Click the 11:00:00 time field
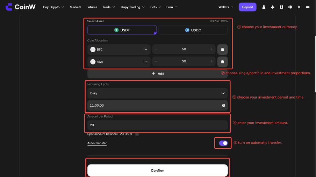The width and height of the screenshot is (316, 177). point(158,106)
